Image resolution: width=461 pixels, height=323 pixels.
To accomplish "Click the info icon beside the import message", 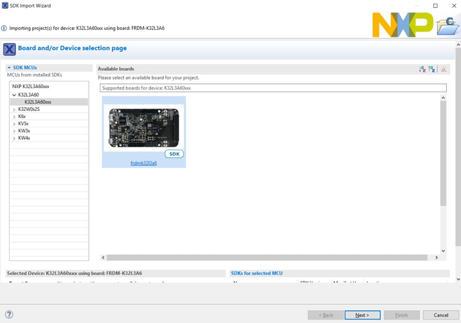I will pos(4,28).
